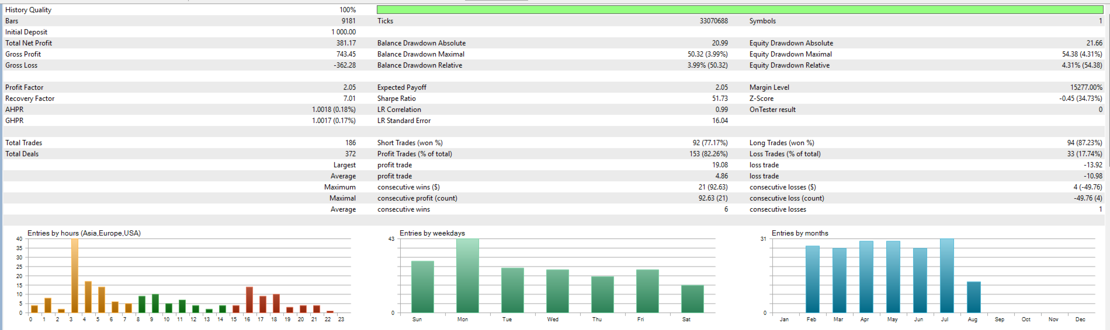Click the '4 (-49.76)' consecutive losses value

(x=1088, y=187)
